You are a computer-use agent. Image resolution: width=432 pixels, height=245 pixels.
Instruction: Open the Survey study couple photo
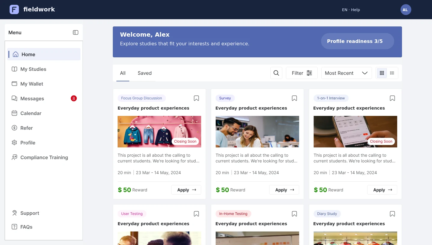(257, 132)
